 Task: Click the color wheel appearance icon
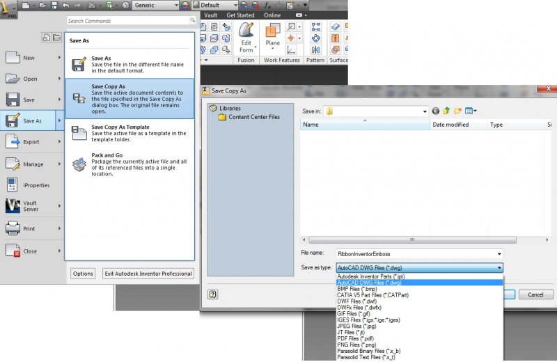tap(185, 5)
